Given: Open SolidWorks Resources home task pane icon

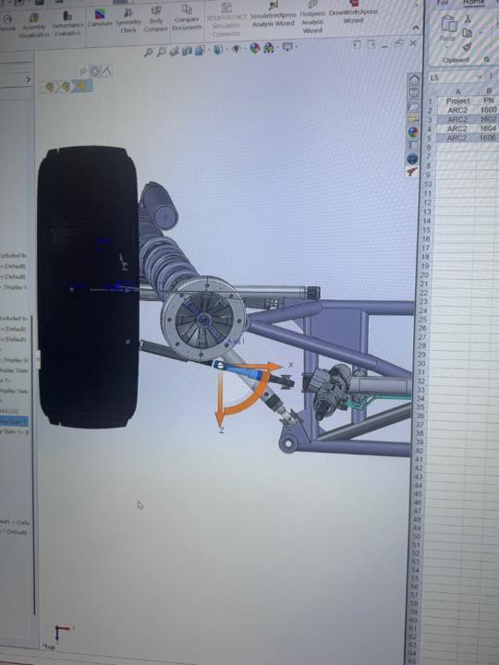Looking at the screenshot, I should [414, 79].
